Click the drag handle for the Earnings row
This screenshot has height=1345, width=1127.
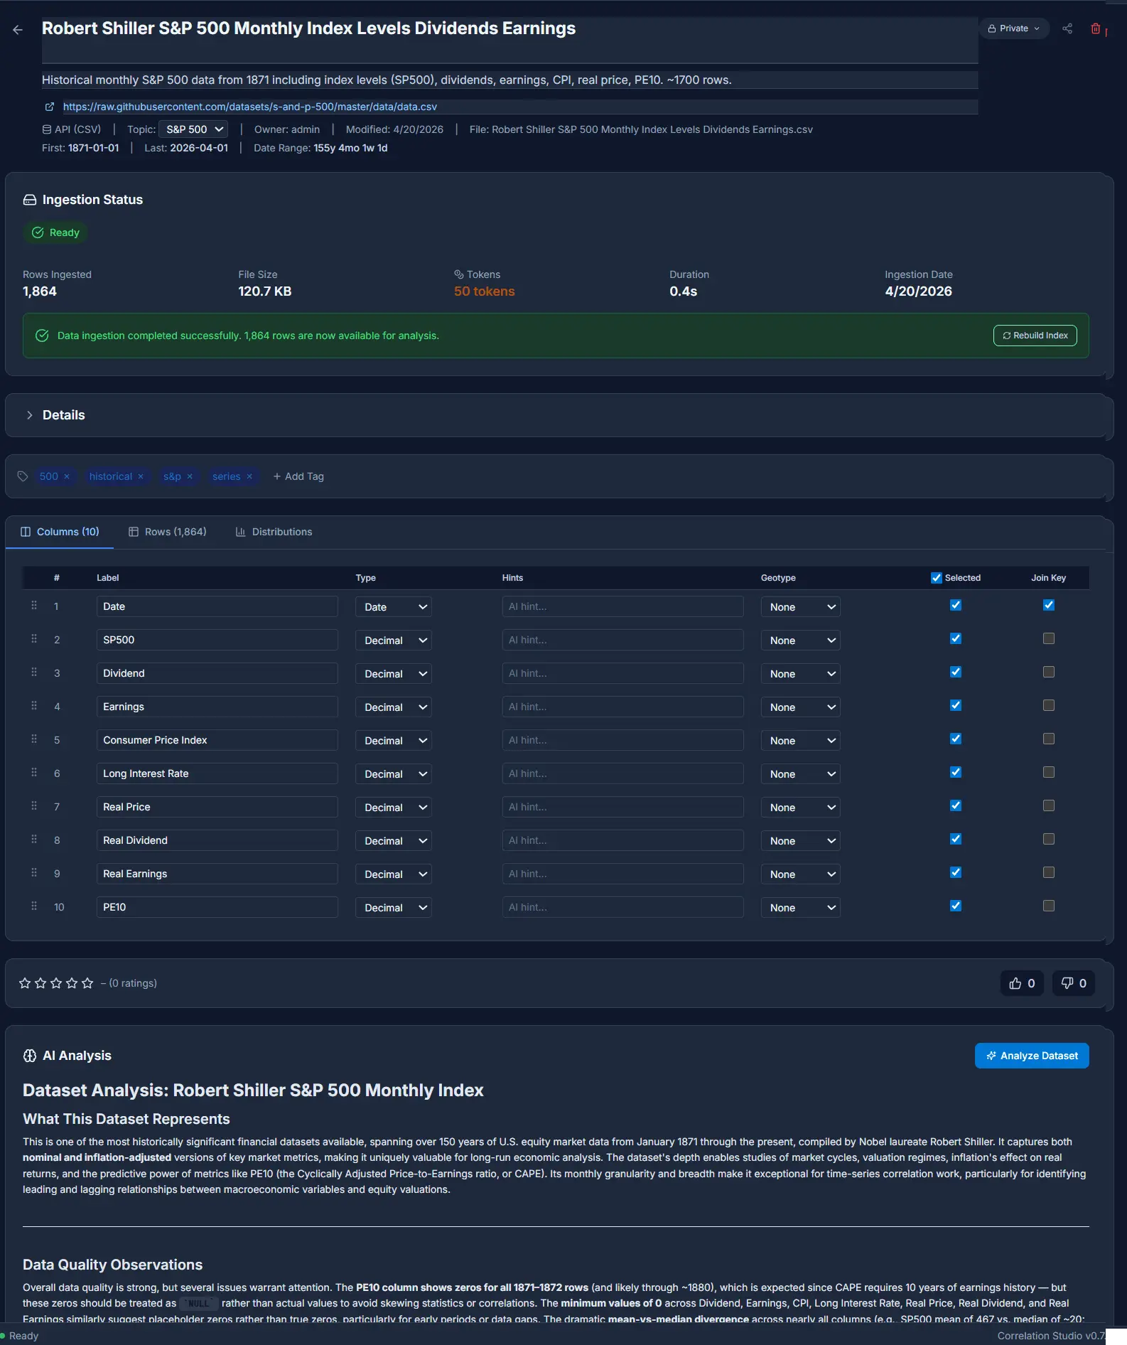34,706
